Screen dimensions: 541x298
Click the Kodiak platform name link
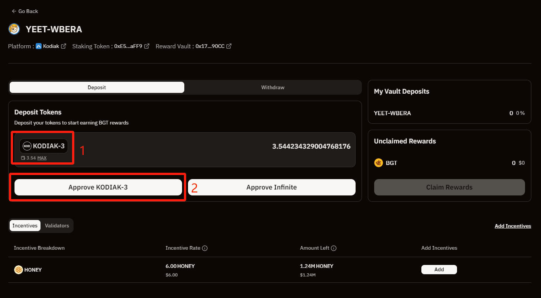click(x=51, y=46)
